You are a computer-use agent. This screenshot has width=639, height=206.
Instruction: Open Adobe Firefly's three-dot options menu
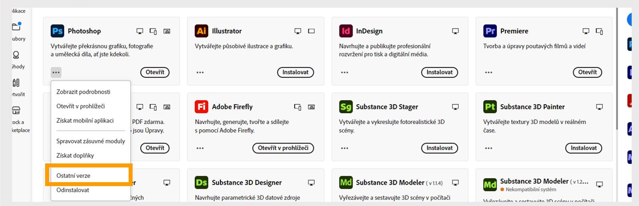(200, 148)
